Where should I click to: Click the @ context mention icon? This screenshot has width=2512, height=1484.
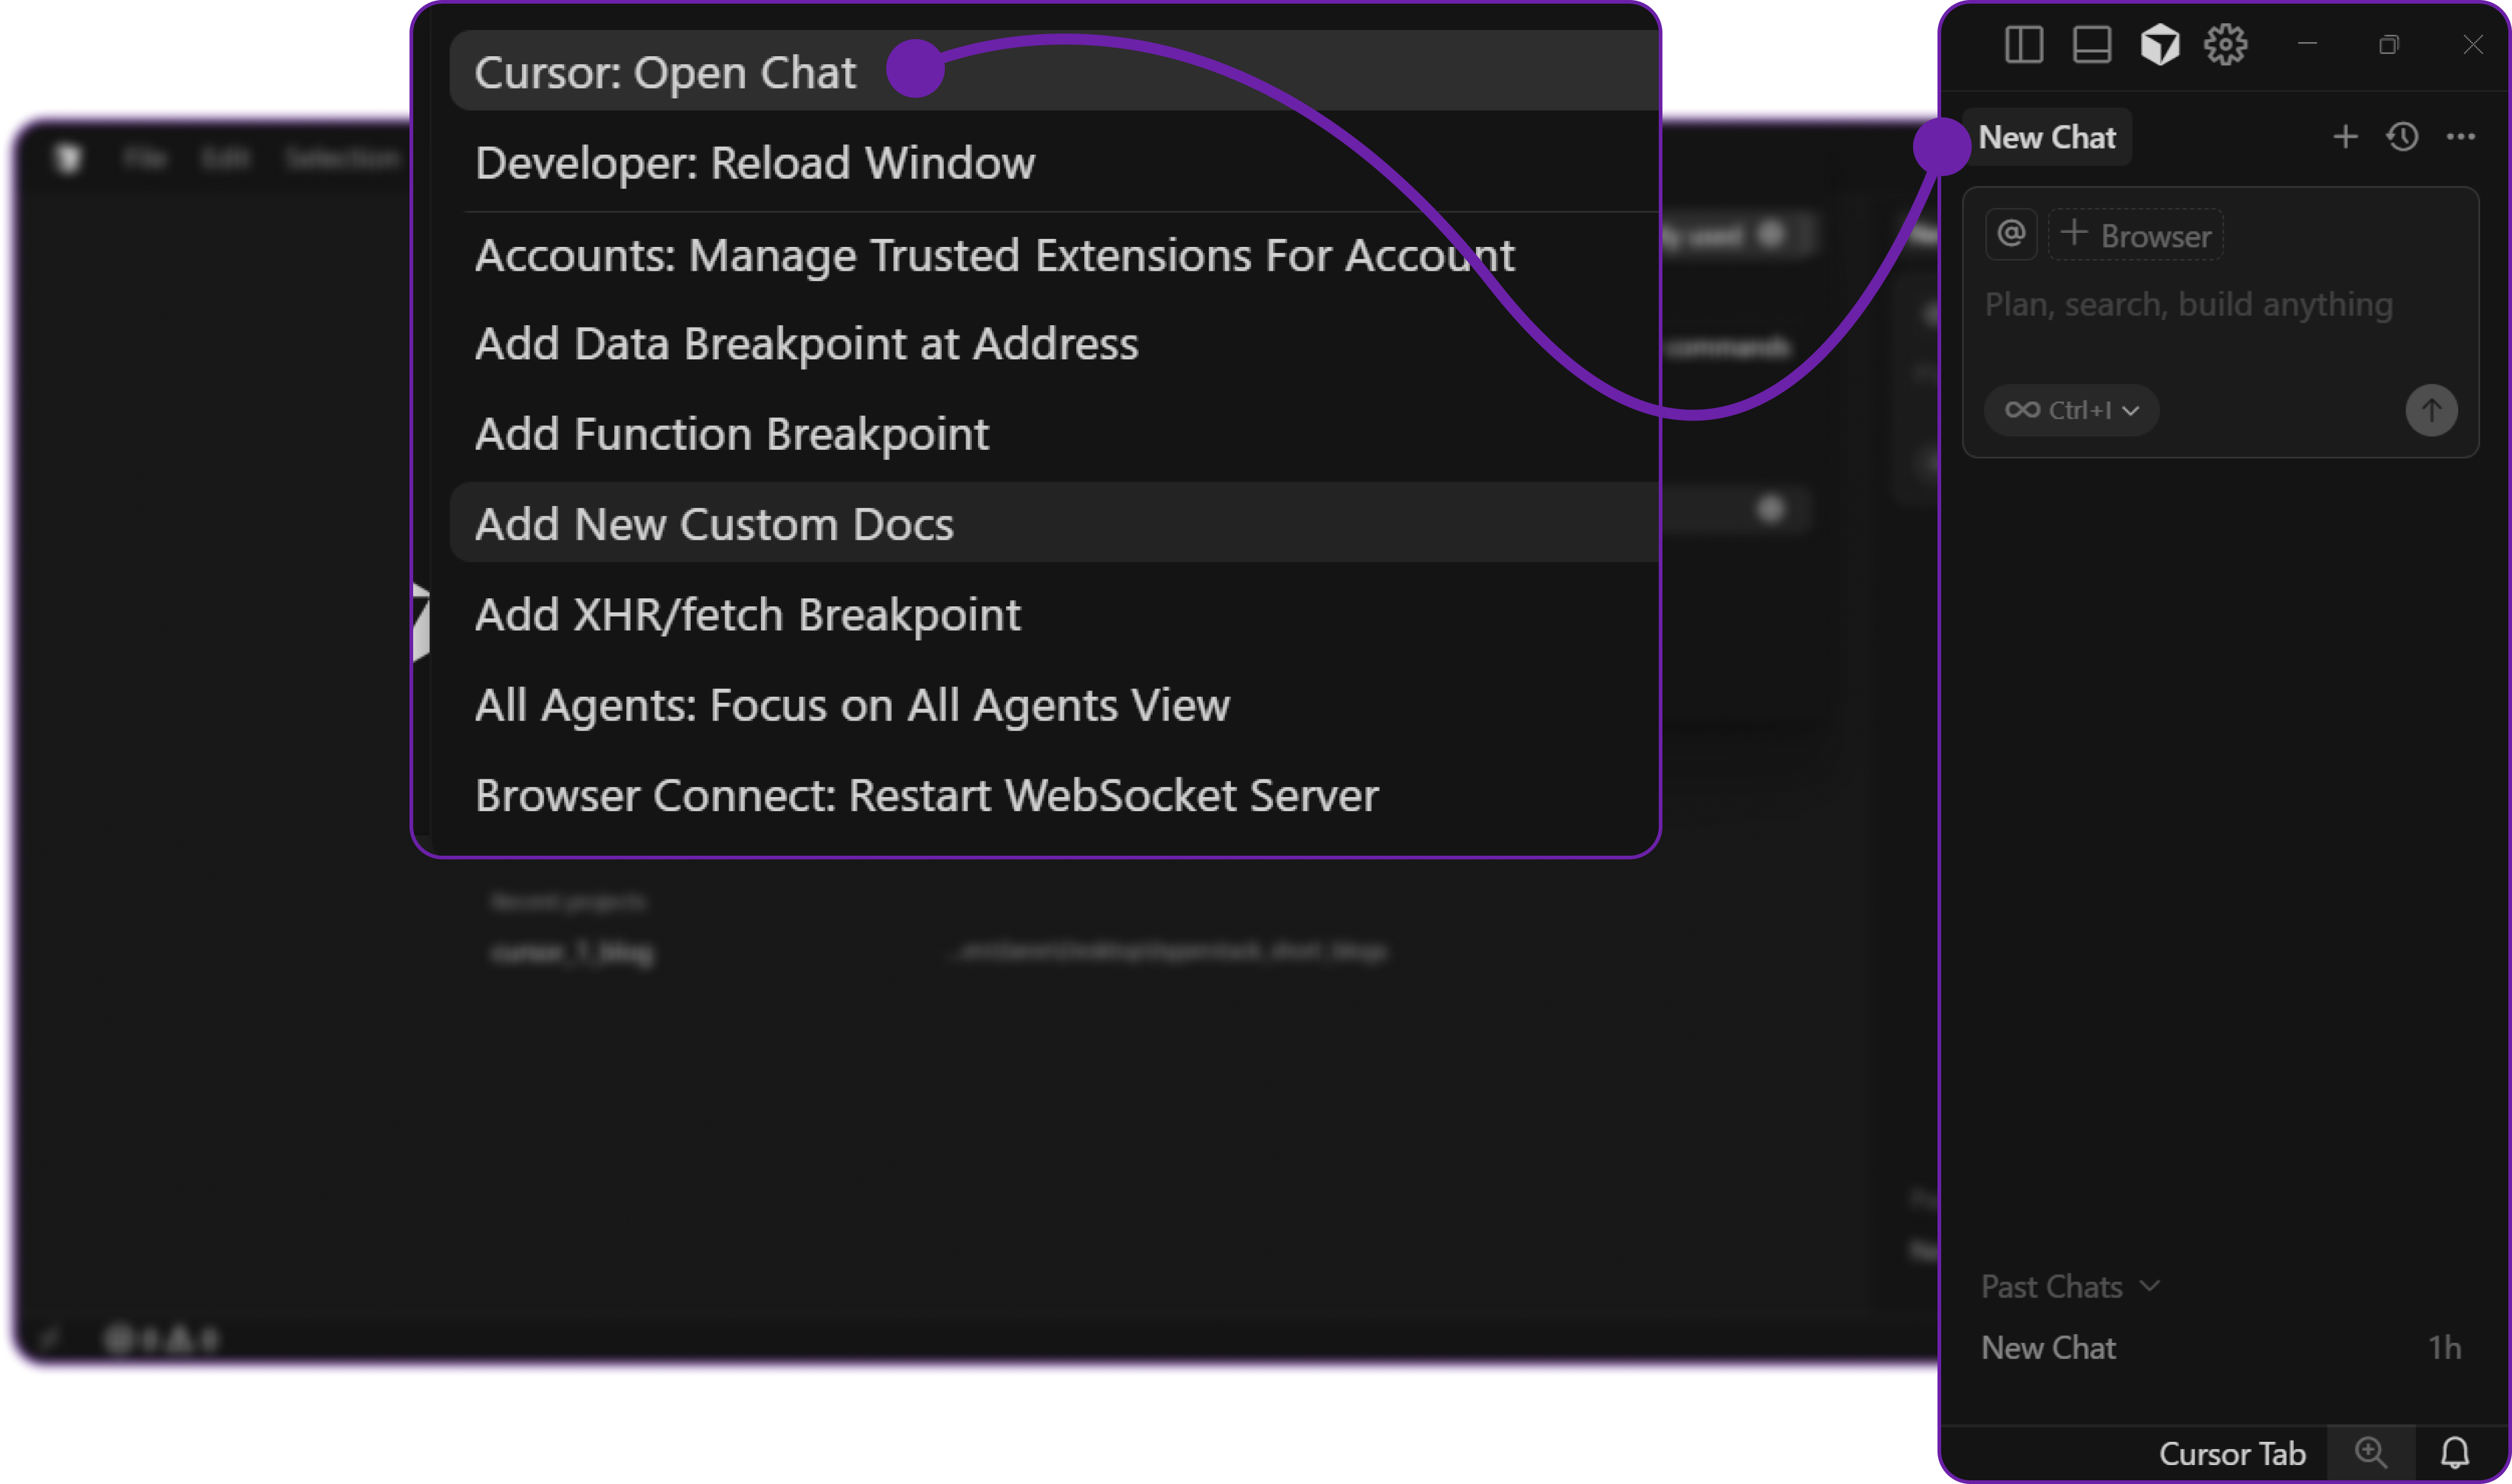pos(2011,233)
